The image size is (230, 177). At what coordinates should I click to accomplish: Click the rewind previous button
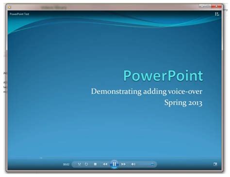click(105, 164)
